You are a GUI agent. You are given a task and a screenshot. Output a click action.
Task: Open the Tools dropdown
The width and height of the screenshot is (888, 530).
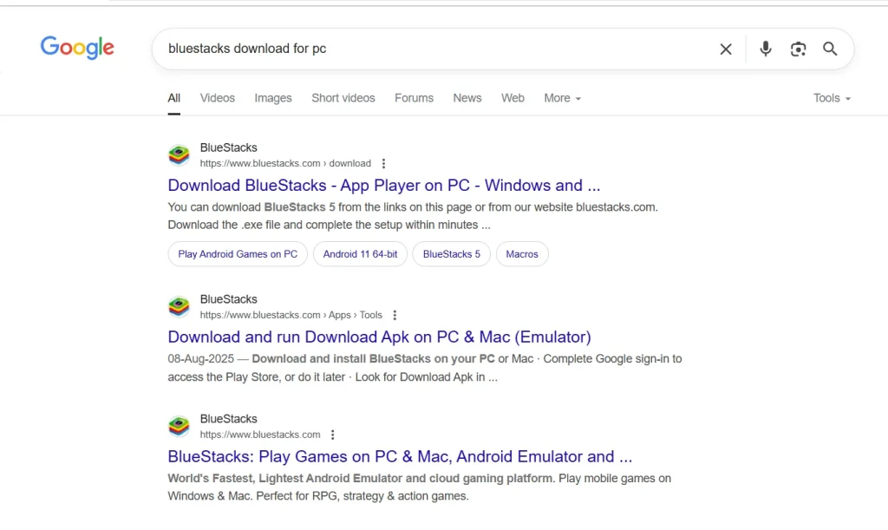(830, 98)
